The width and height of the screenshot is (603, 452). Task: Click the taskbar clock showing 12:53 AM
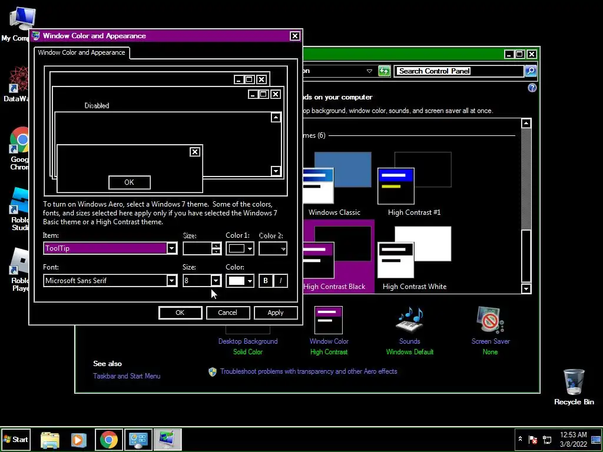pyautogui.click(x=574, y=439)
